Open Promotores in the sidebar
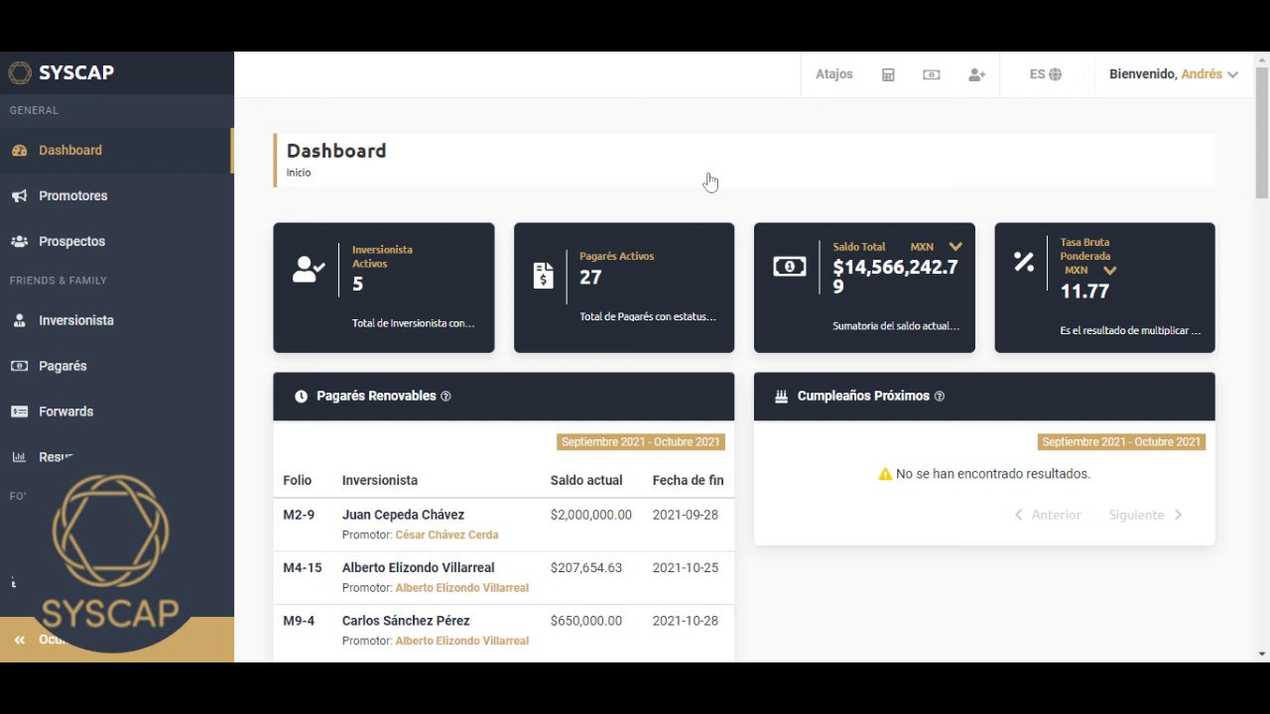The width and height of the screenshot is (1270, 714). point(116,195)
